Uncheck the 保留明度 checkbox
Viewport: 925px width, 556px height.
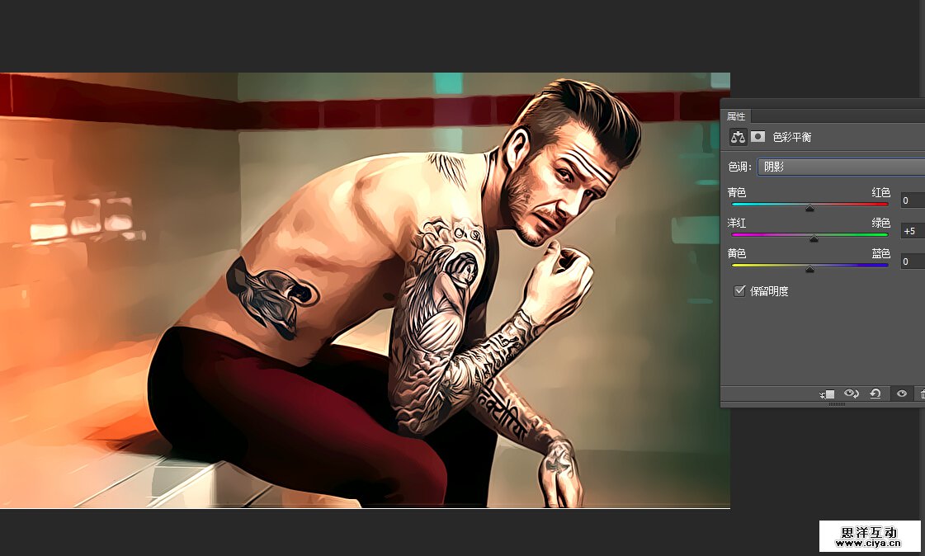point(739,291)
